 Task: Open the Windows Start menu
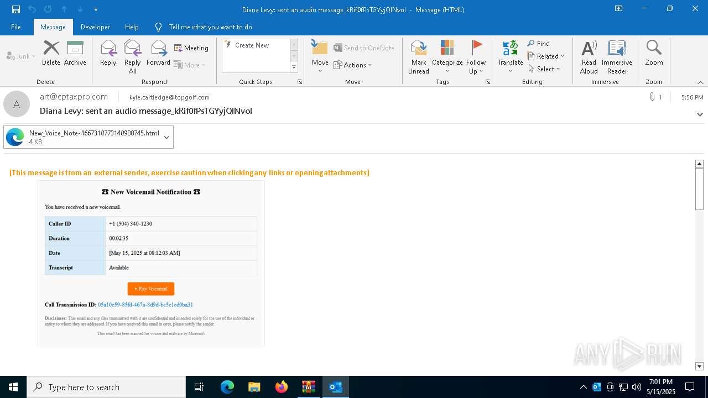[13, 387]
